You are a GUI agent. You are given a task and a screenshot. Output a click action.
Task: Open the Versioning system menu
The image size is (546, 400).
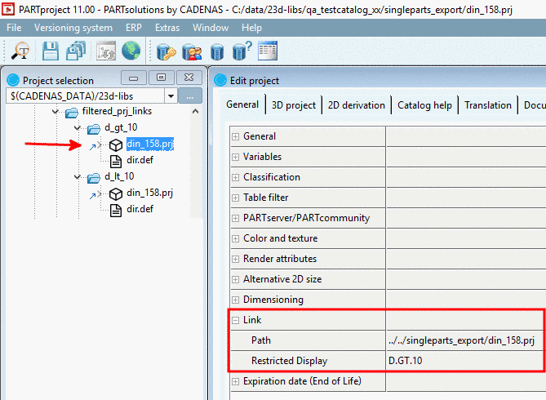73,28
